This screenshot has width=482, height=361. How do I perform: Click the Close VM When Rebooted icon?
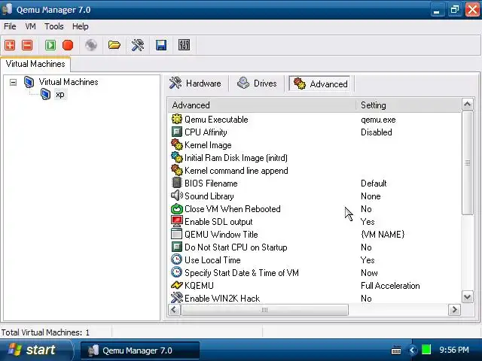click(177, 209)
